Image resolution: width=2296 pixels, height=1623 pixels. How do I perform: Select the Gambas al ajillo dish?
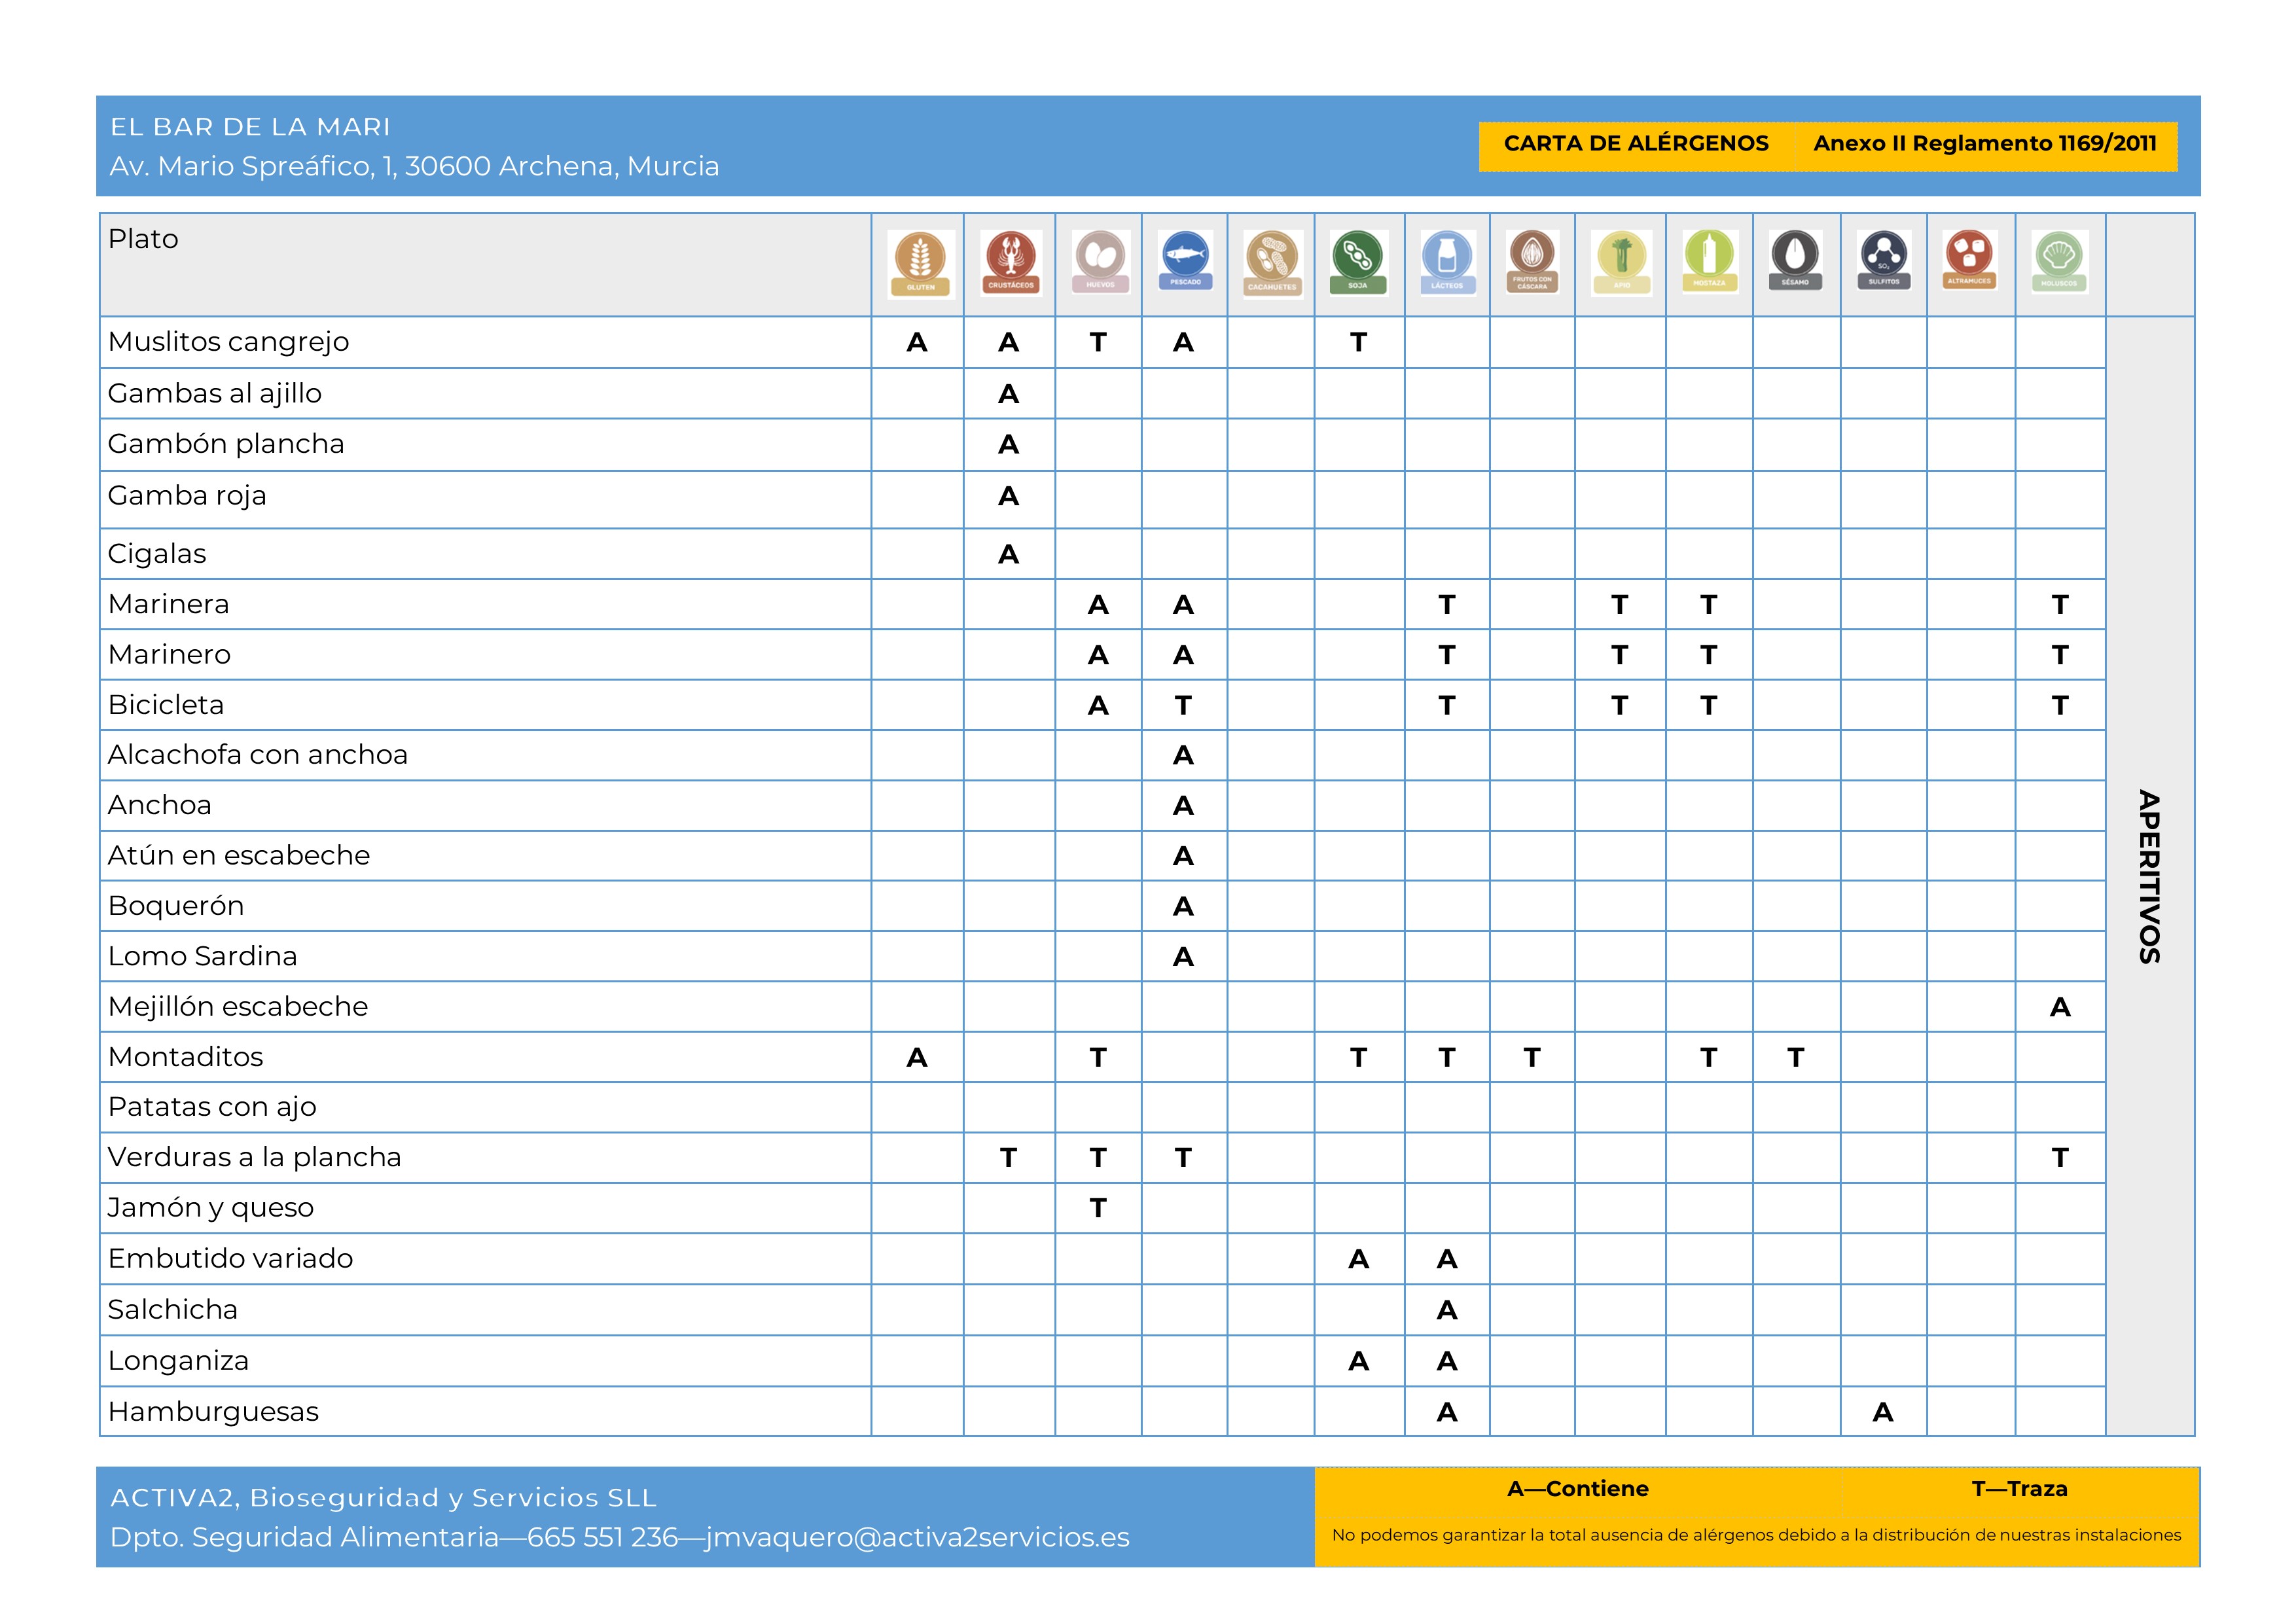pos(215,394)
